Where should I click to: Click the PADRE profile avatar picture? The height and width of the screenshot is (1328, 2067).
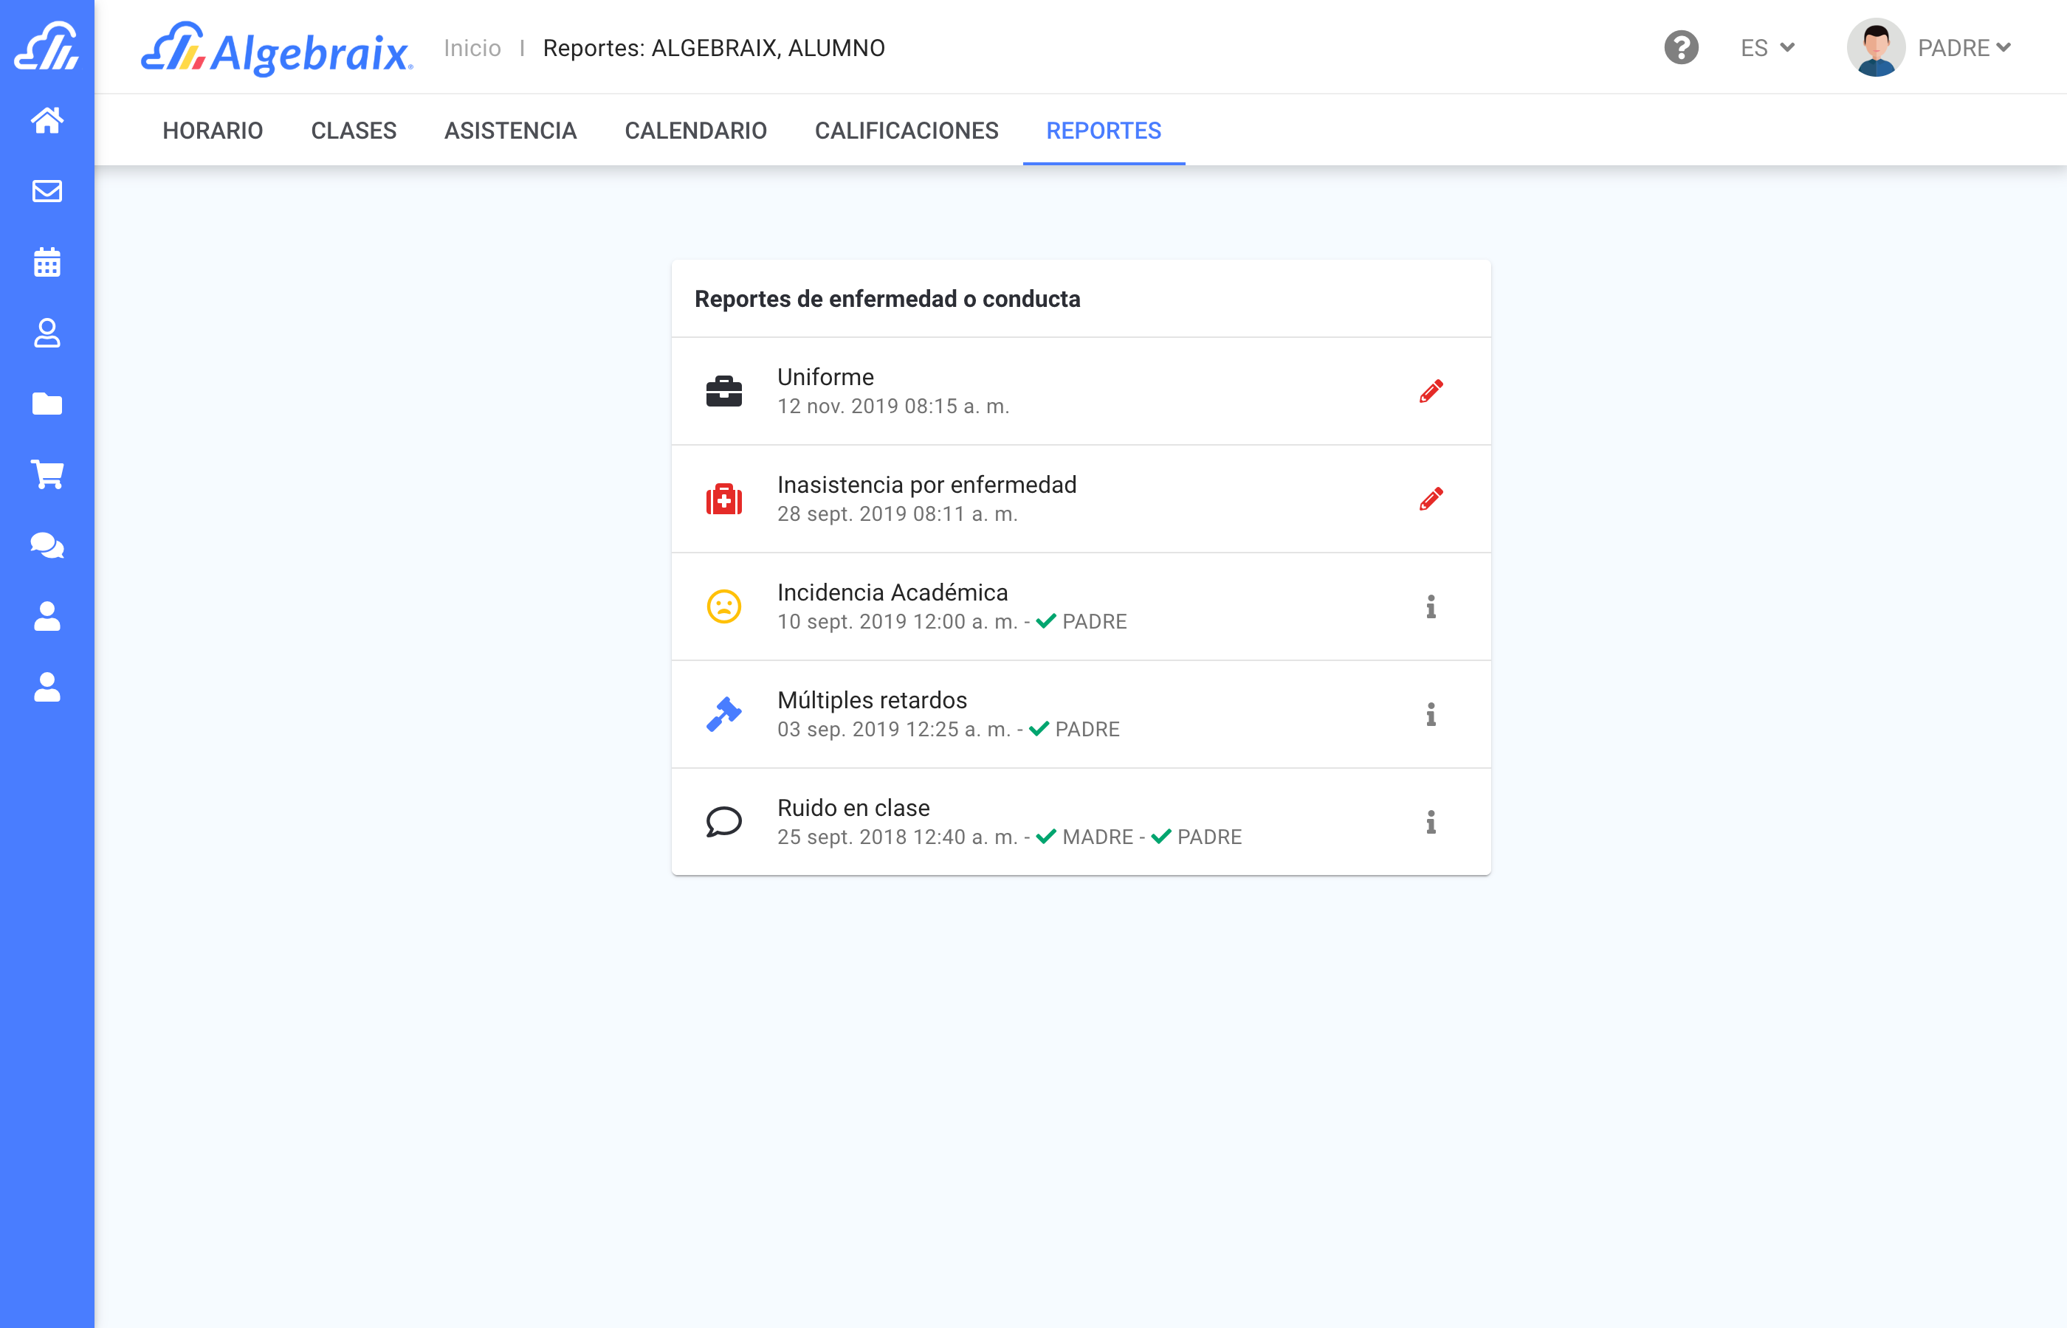click(1876, 47)
